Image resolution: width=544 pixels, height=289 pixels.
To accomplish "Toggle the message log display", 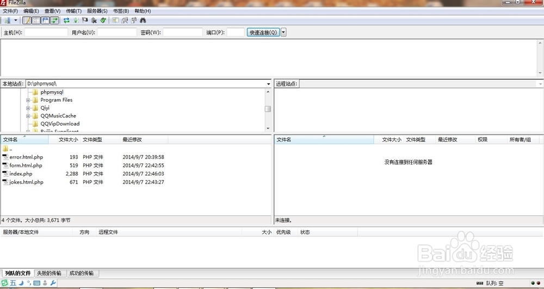I will coord(27,21).
